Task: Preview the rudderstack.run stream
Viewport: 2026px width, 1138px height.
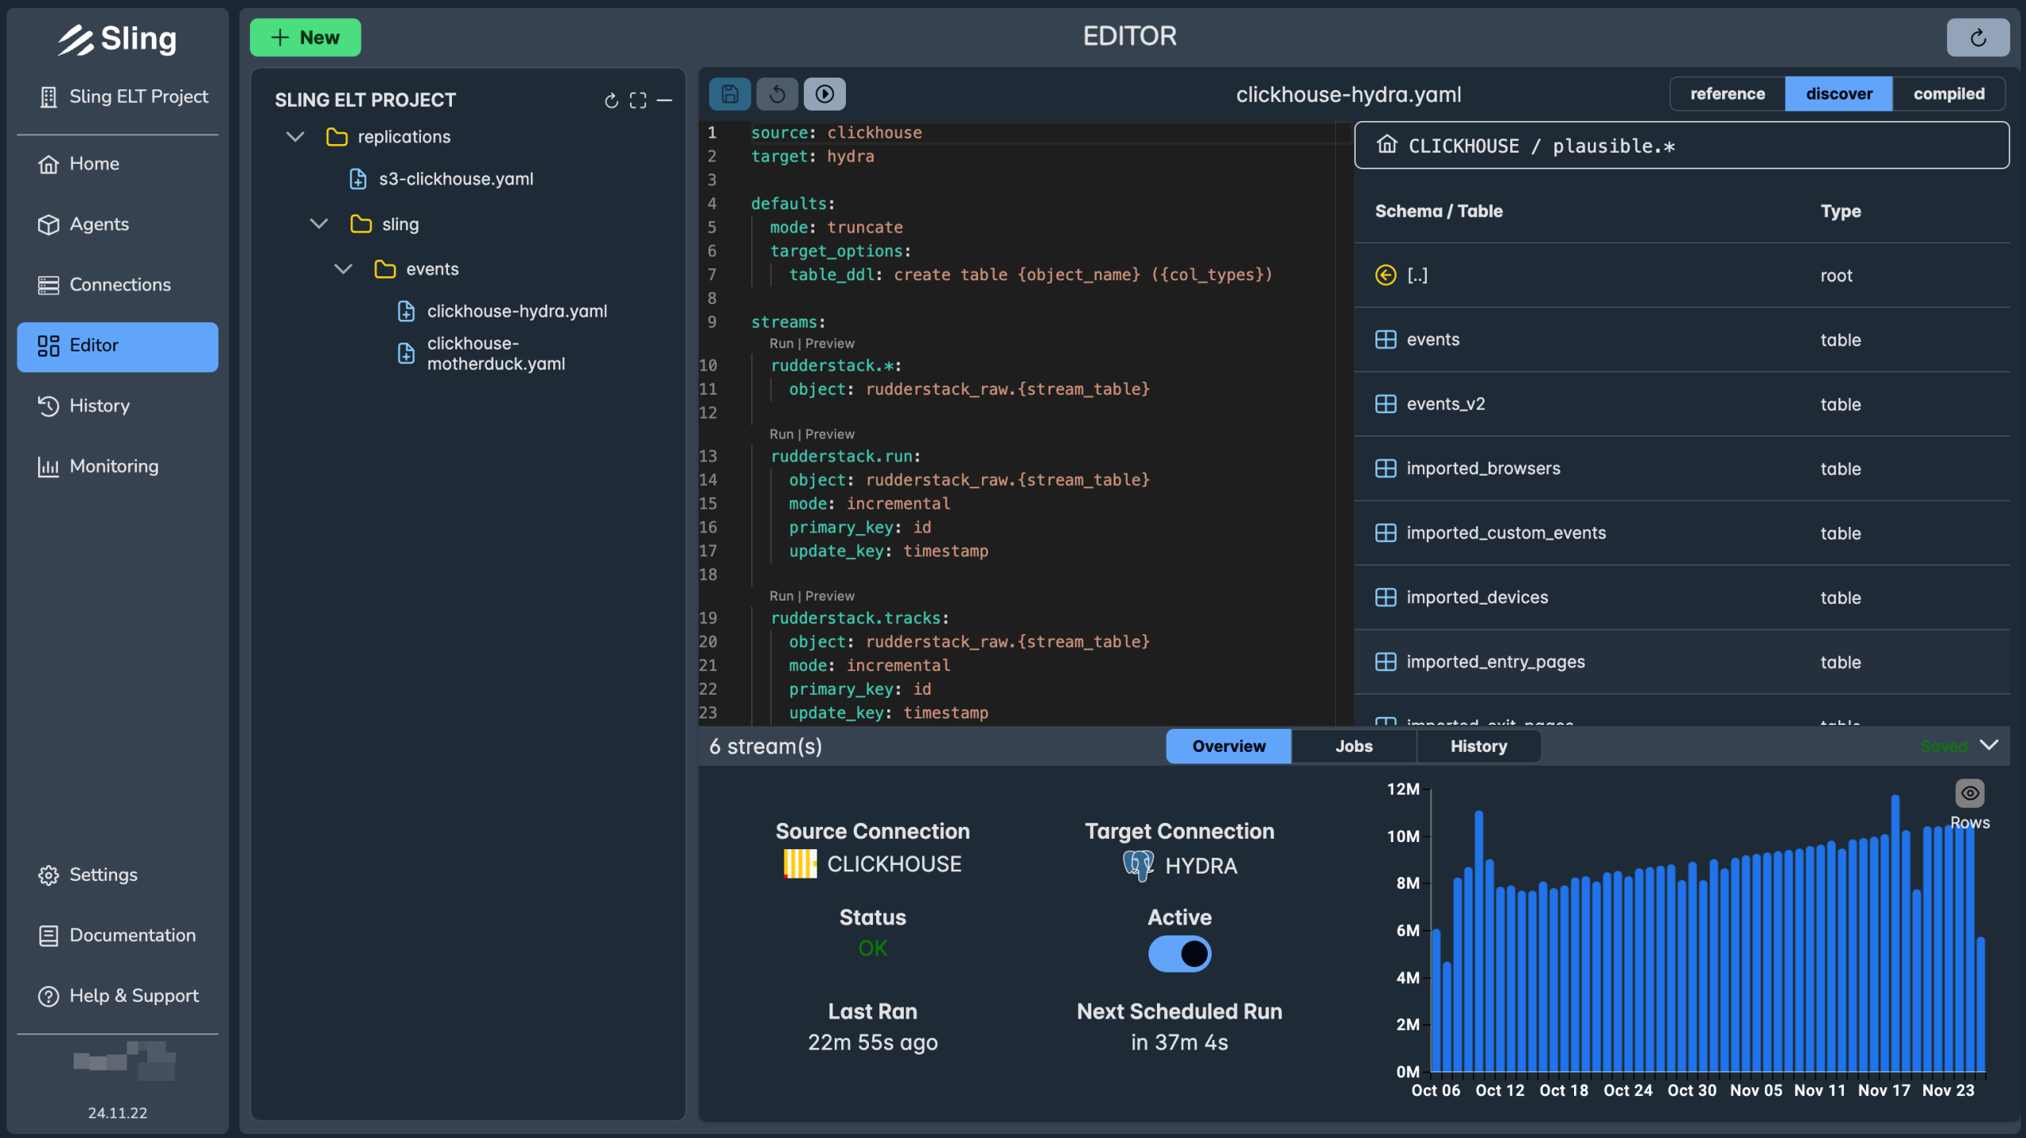Action: point(830,434)
